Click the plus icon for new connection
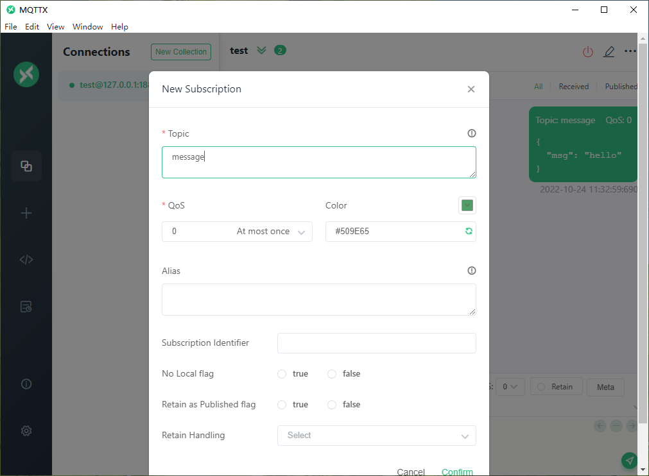The image size is (649, 476). [x=26, y=213]
